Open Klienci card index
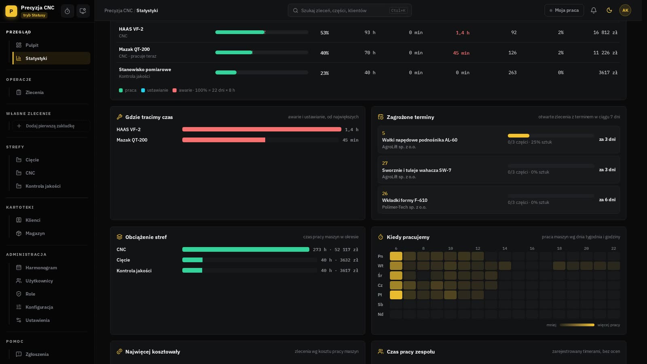Viewport: 647px width, 364px height. pos(51,220)
